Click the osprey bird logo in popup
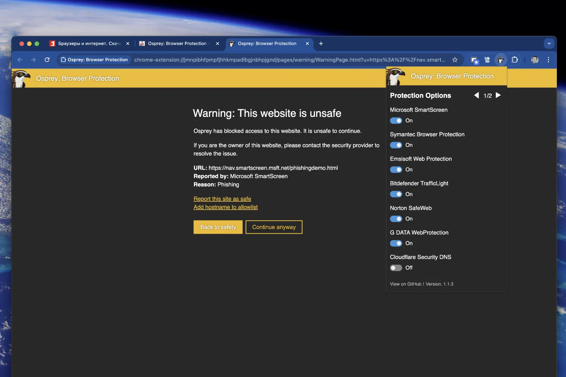566x377 pixels. [396, 77]
